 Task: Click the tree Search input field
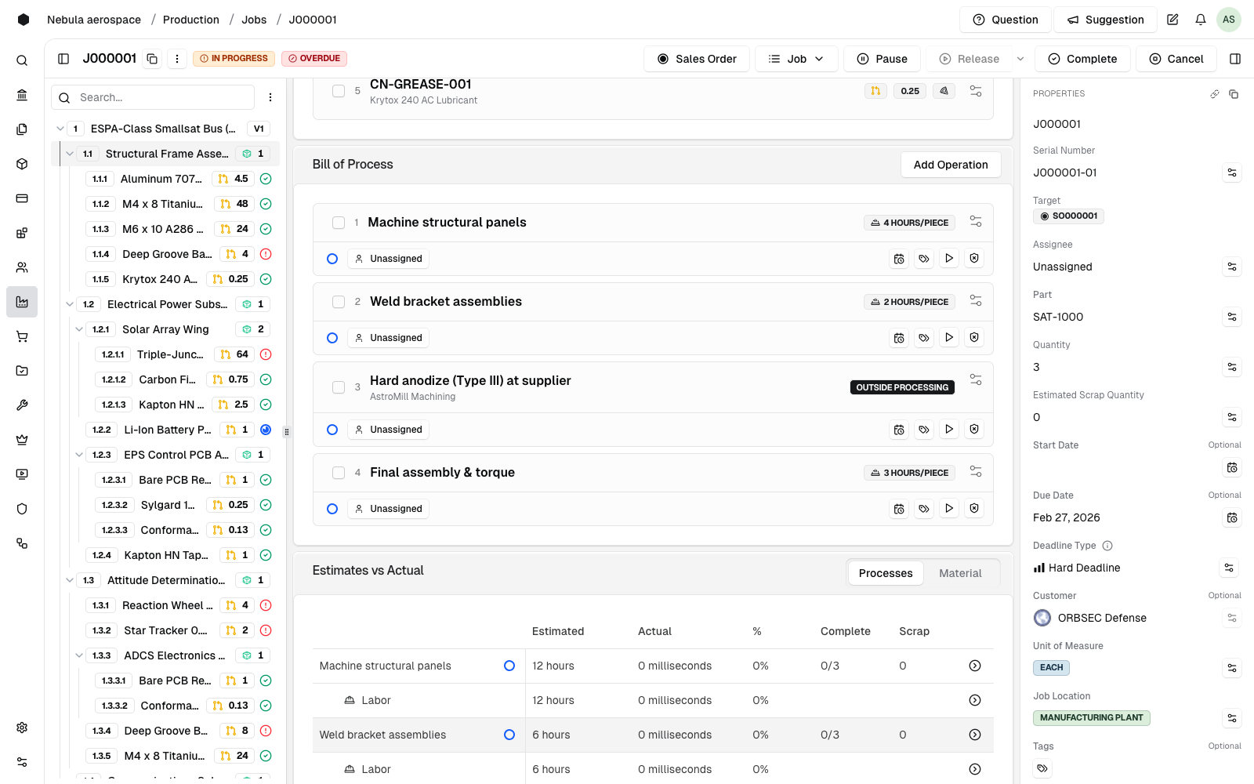154,97
